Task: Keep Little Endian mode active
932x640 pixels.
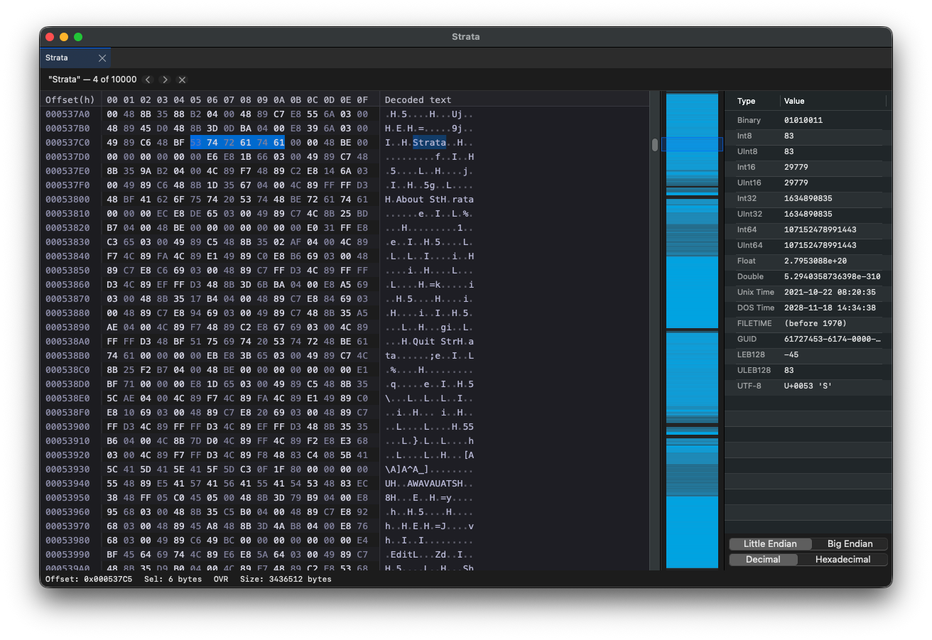Action: (769, 543)
